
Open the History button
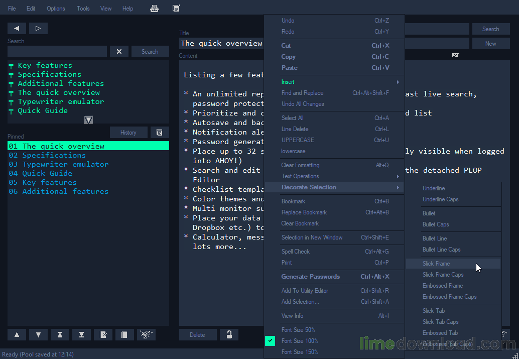click(128, 133)
